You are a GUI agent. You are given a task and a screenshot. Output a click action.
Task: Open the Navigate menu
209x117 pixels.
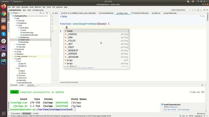[x=25, y=7]
